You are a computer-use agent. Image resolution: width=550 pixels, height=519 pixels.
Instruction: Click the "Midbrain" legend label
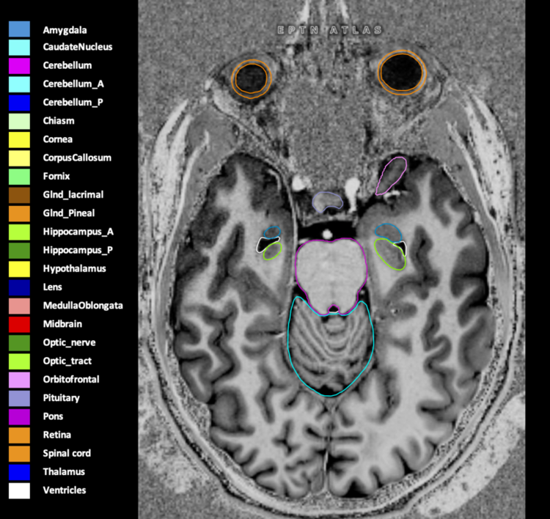(62, 324)
